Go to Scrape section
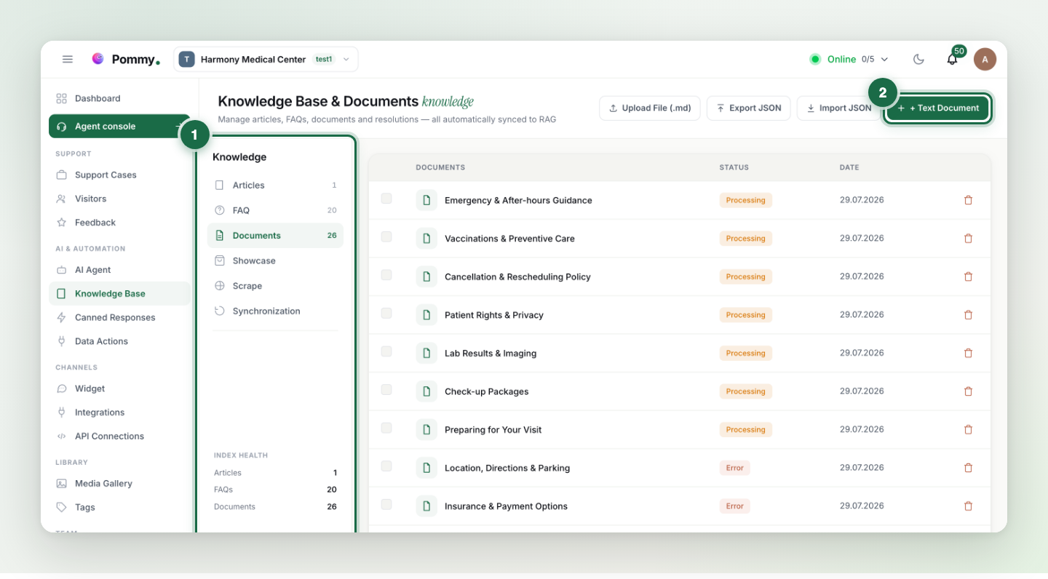This screenshot has width=1048, height=579. [x=275, y=286]
